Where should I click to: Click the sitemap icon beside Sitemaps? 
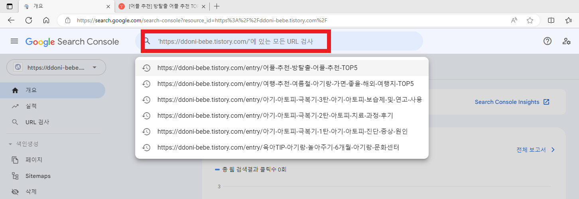pyautogui.click(x=15, y=176)
